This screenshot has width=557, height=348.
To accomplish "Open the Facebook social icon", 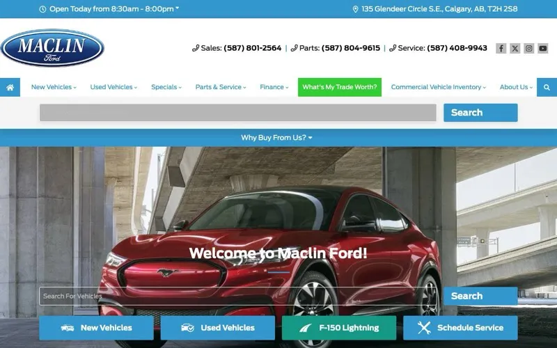I will (x=501, y=48).
